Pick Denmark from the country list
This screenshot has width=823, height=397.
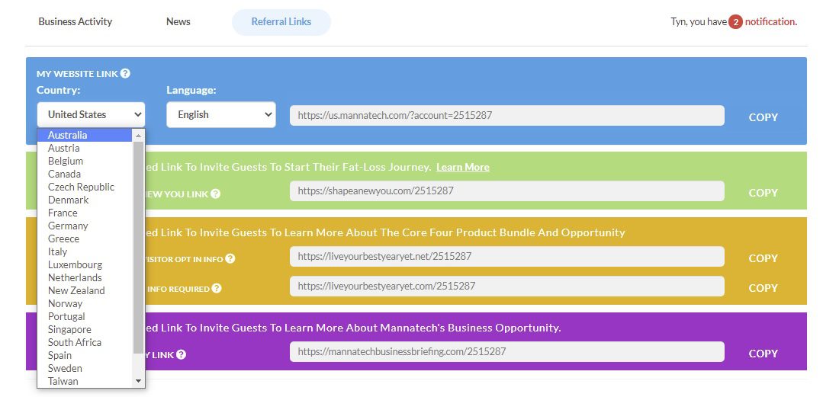point(85,200)
